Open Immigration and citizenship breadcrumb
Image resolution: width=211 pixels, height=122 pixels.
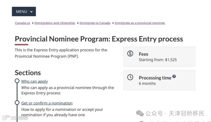(x=55, y=23)
